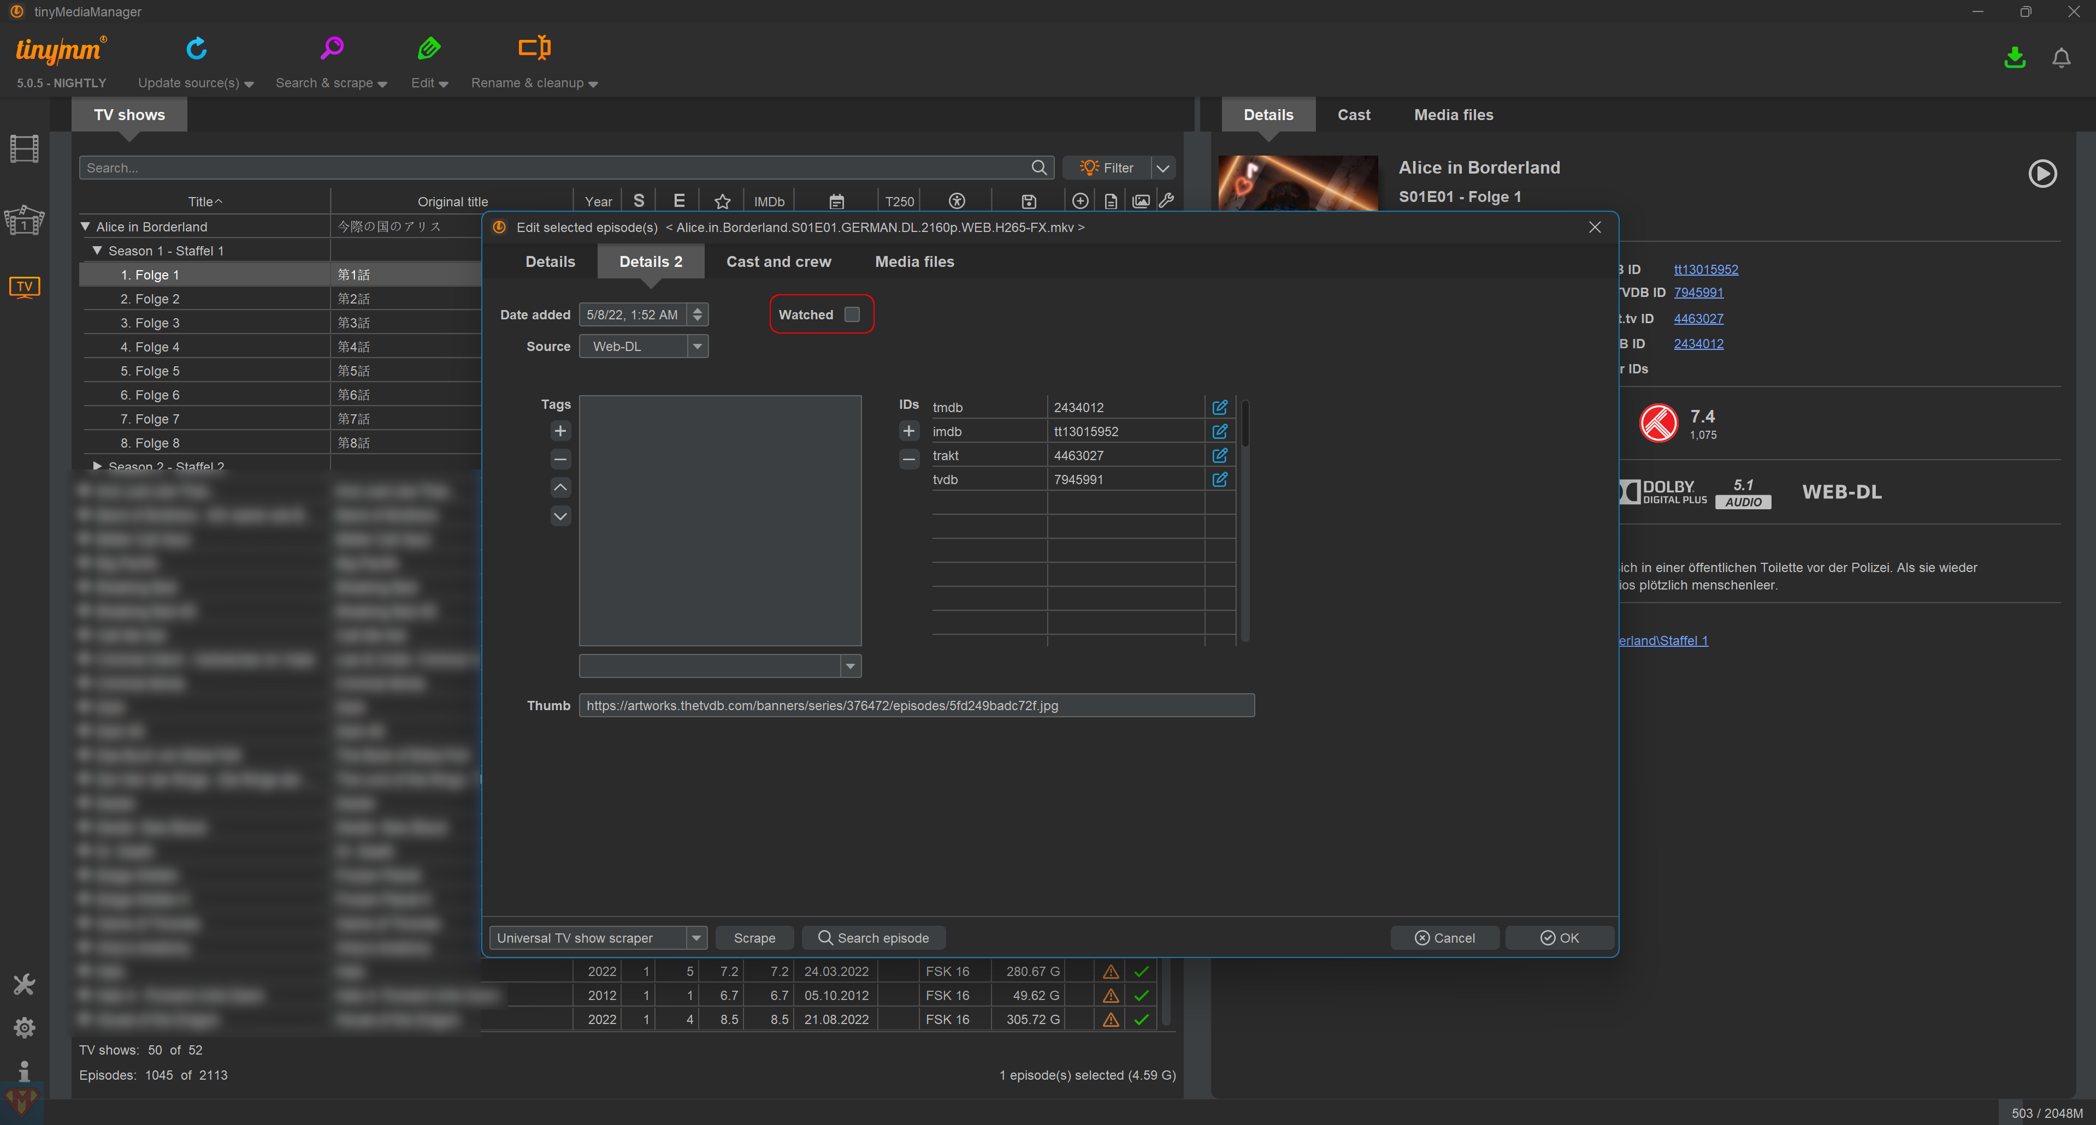This screenshot has height=1125, width=2096.
Task: Expand the Season 2 - Staffel 2 node
Action: pos(97,466)
